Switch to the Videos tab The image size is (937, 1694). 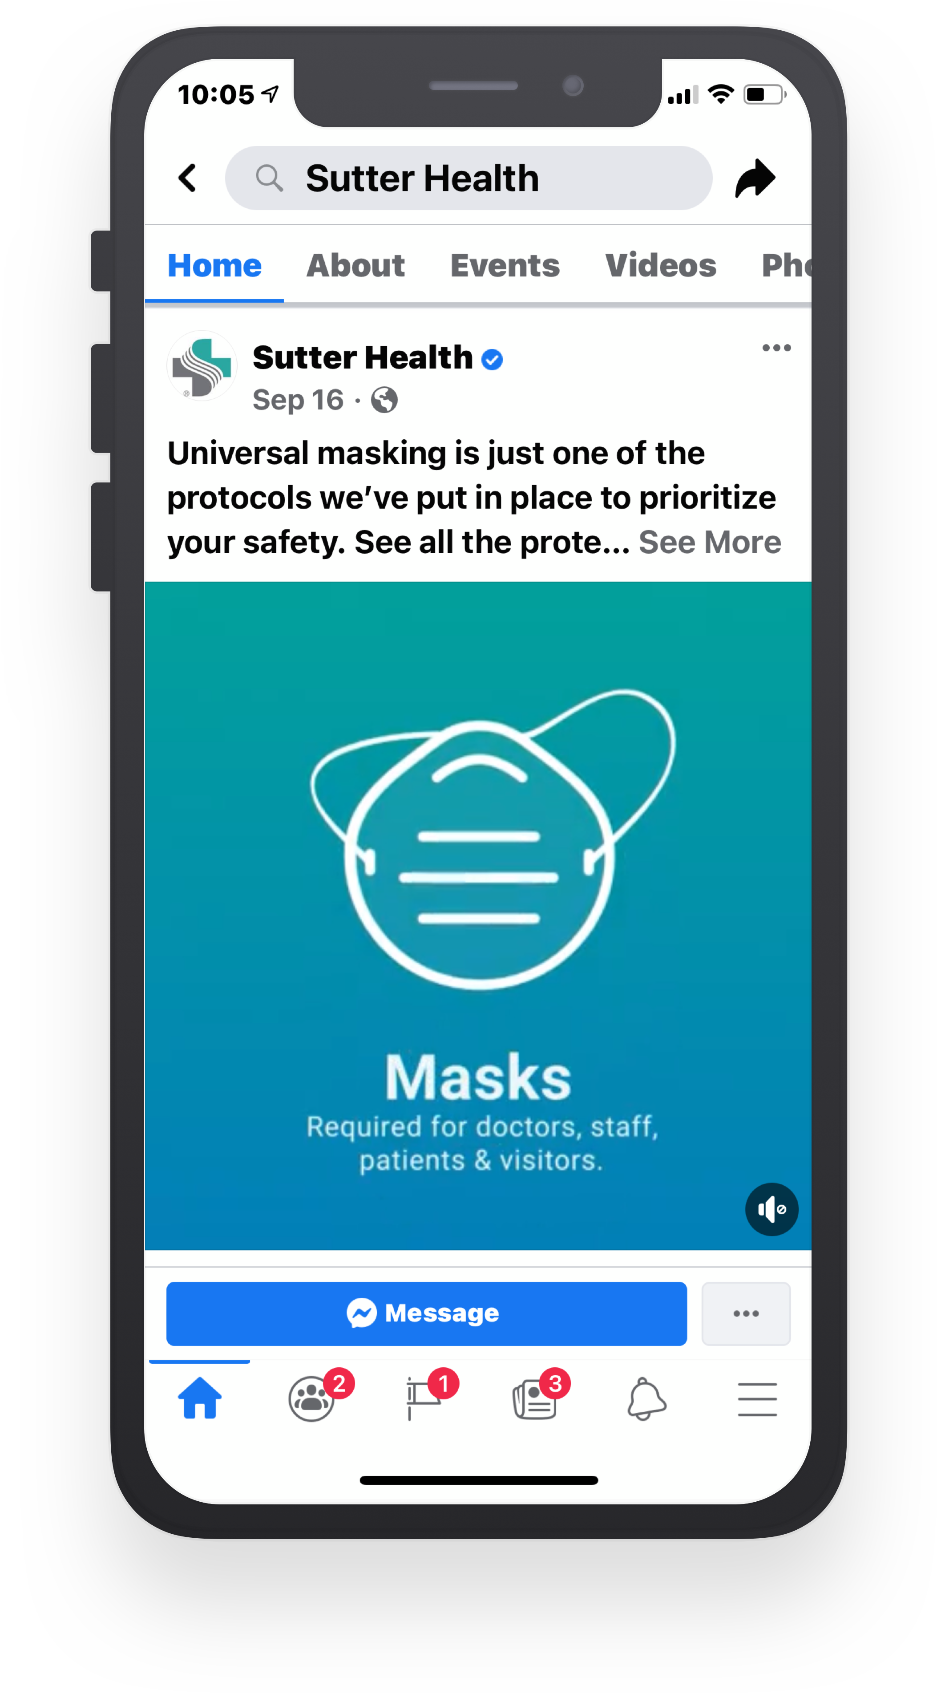(x=660, y=266)
